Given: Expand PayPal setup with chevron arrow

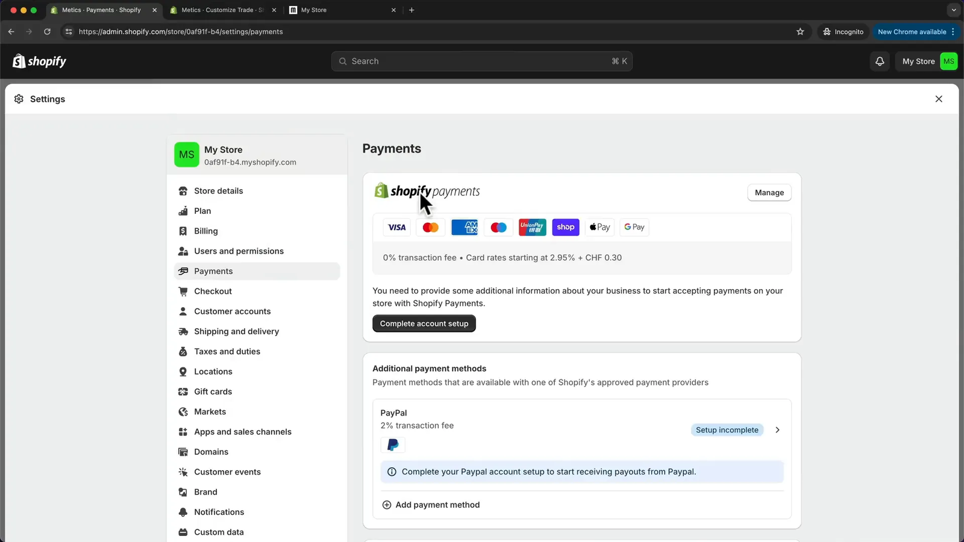Looking at the screenshot, I should point(777,430).
